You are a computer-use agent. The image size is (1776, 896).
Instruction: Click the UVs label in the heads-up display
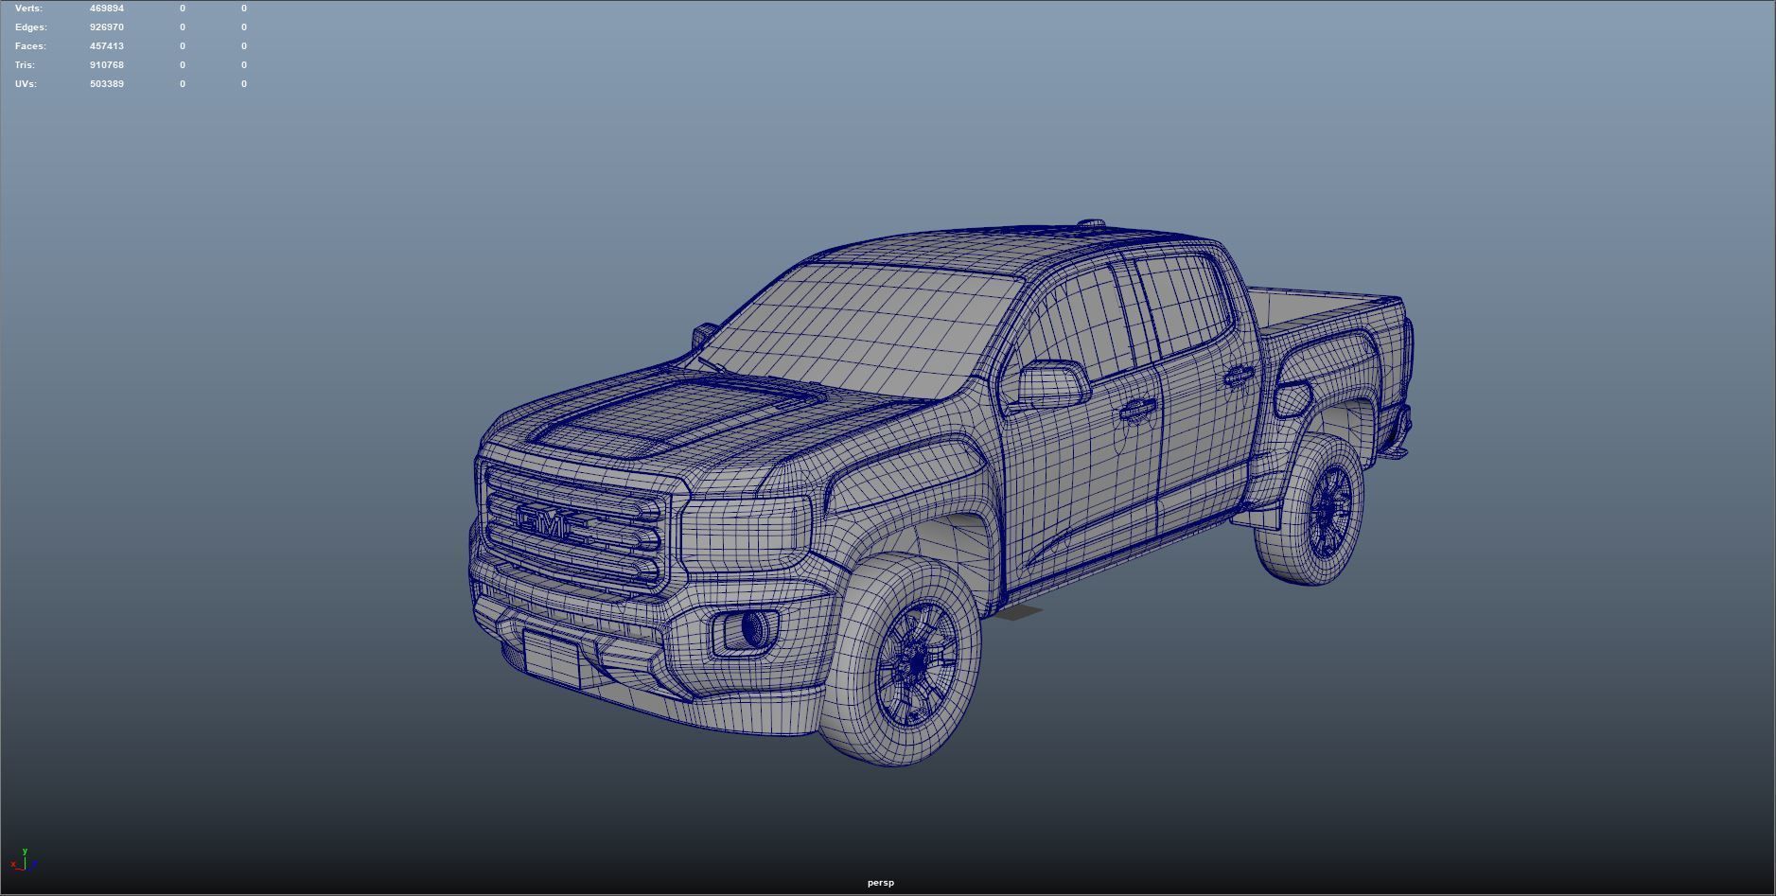click(26, 84)
